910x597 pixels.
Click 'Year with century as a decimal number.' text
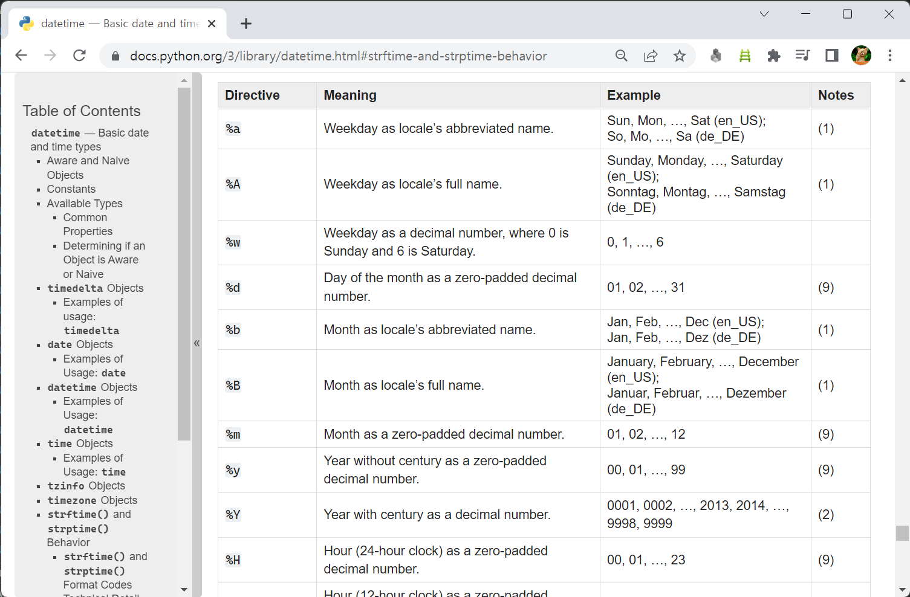tap(437, 515)
